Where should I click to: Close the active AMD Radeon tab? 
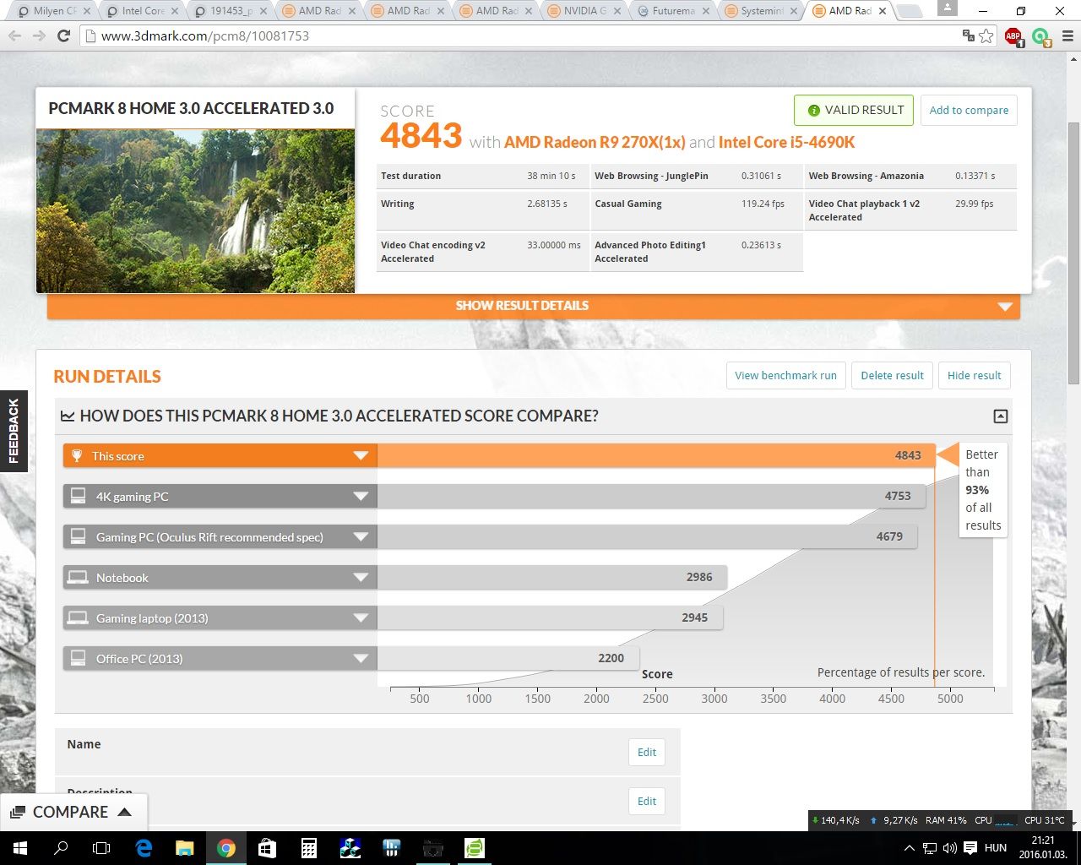pyautogui.click(x=883, y=11)
